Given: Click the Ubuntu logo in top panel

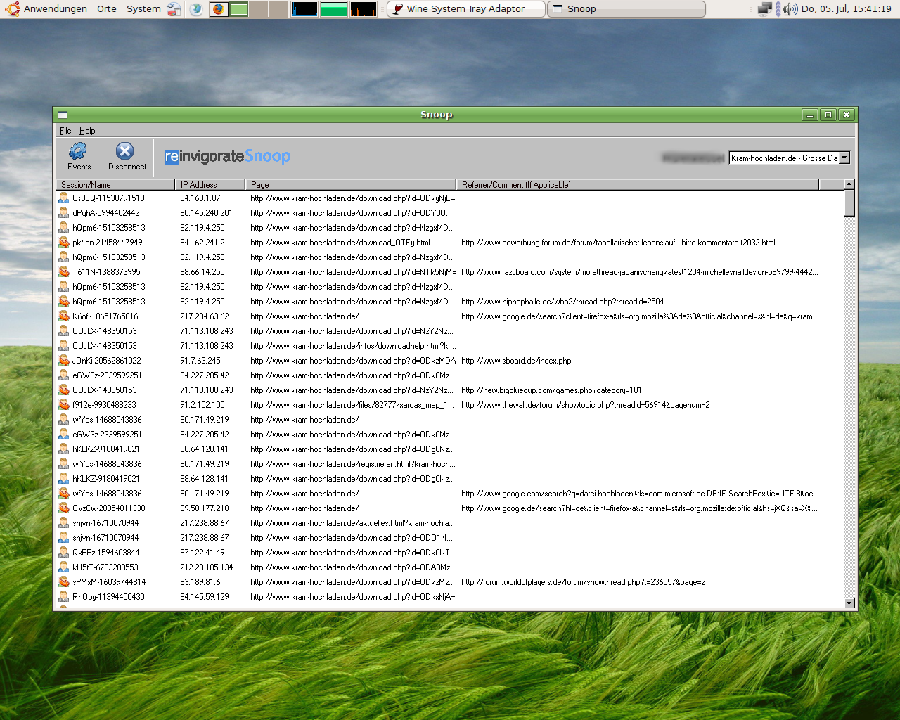Looking at the screenshot, I should pos(12,9).
